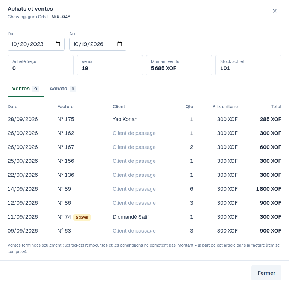Screen dimensions: 289x285
Task: Click date 12/09/2026
Action: pyautogui.click(x=23, y=203)
